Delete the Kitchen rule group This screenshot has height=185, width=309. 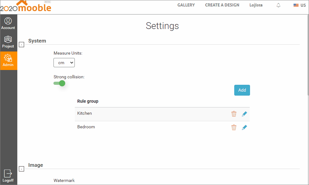234,114
